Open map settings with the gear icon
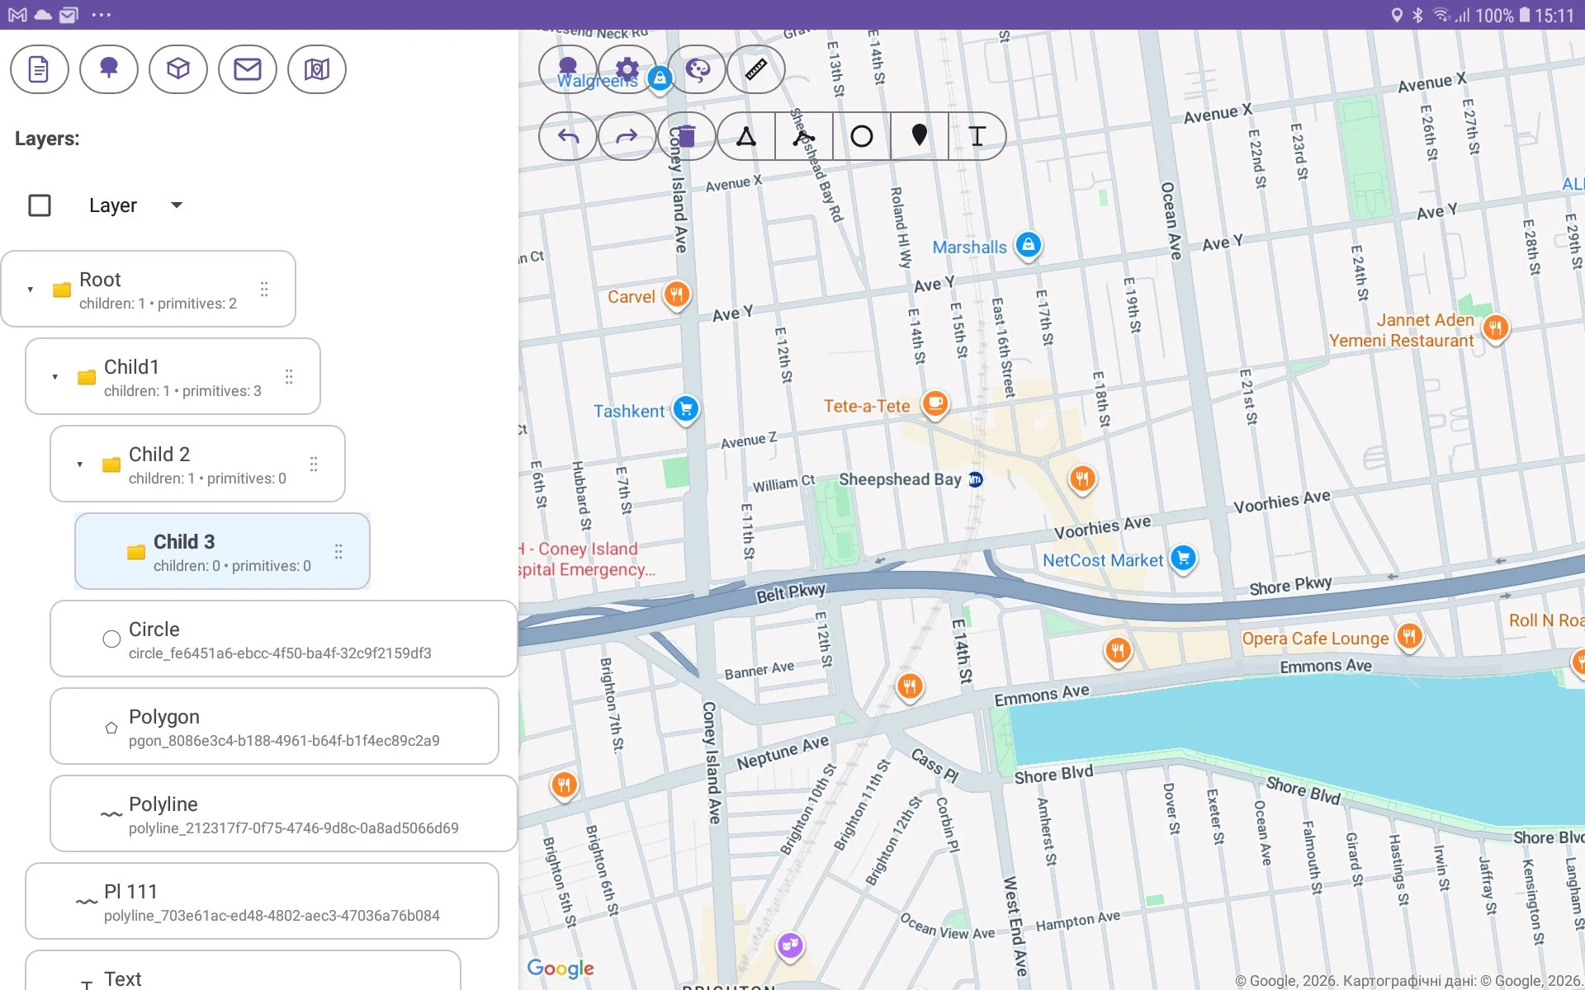Viewport: 1585px width, 990px height. (627, 69)
